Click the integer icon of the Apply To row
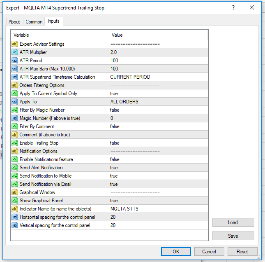 click(15, 102)
